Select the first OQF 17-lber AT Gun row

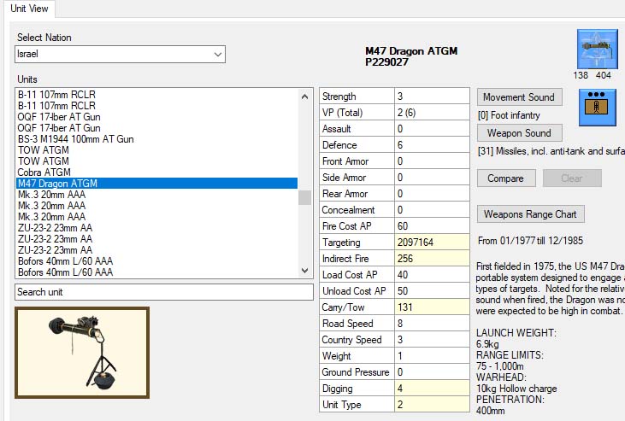[x=157, y=117]
